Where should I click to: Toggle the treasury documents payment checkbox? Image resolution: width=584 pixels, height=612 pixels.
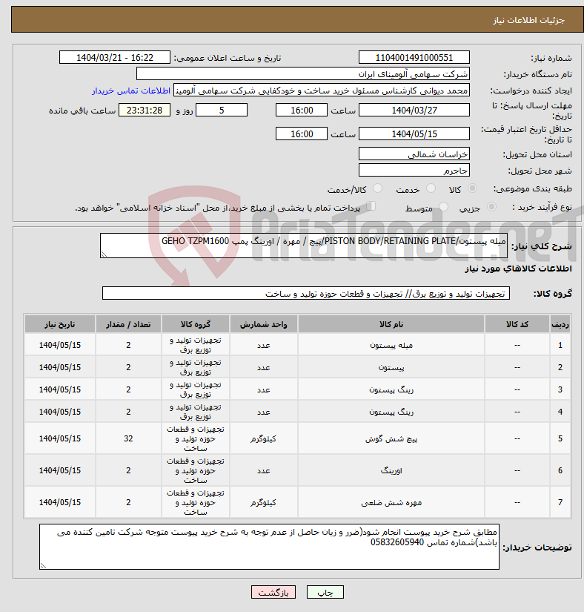pyautogui.click(x=371, y=206)
